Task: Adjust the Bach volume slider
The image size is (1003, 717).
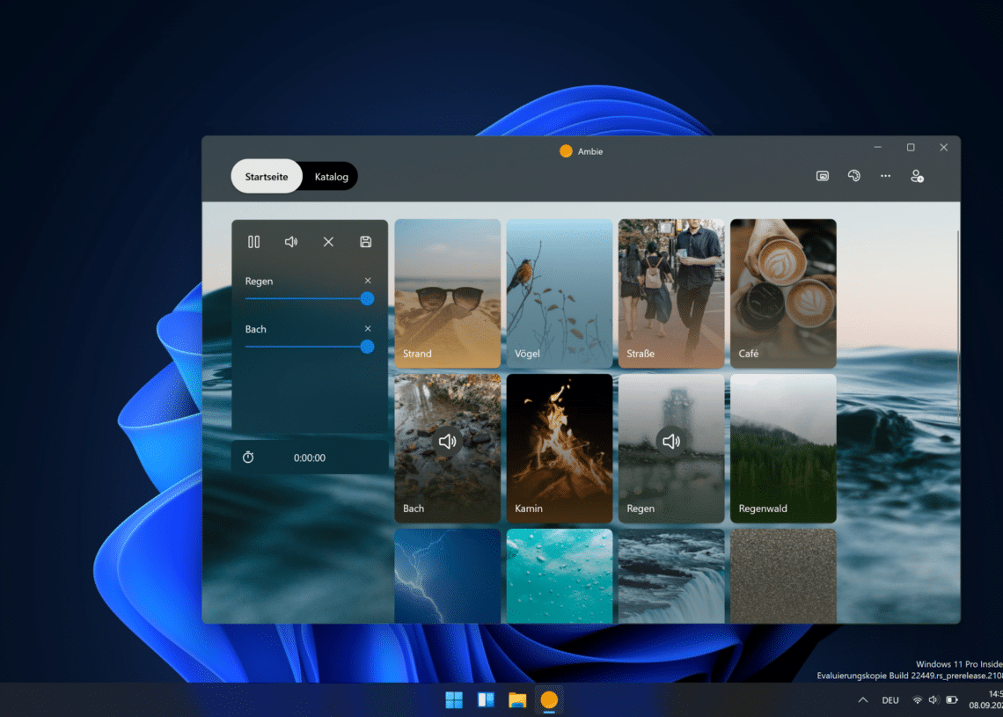Action: 310,347
